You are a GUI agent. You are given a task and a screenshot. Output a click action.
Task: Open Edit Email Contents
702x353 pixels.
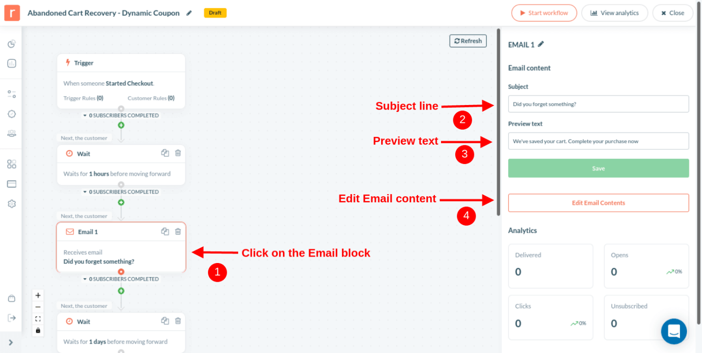click(x=598, y=203)
